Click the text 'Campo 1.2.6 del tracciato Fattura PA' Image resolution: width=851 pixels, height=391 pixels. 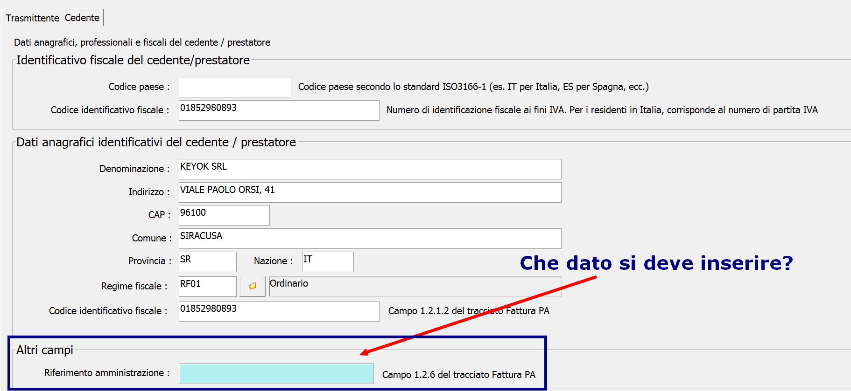tap(459, 375)
